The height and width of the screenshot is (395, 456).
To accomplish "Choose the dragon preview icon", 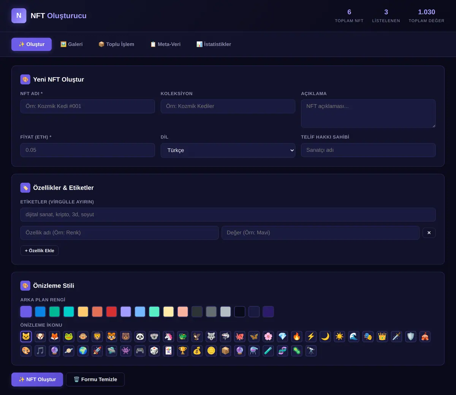I will click(x=183, y=337).
